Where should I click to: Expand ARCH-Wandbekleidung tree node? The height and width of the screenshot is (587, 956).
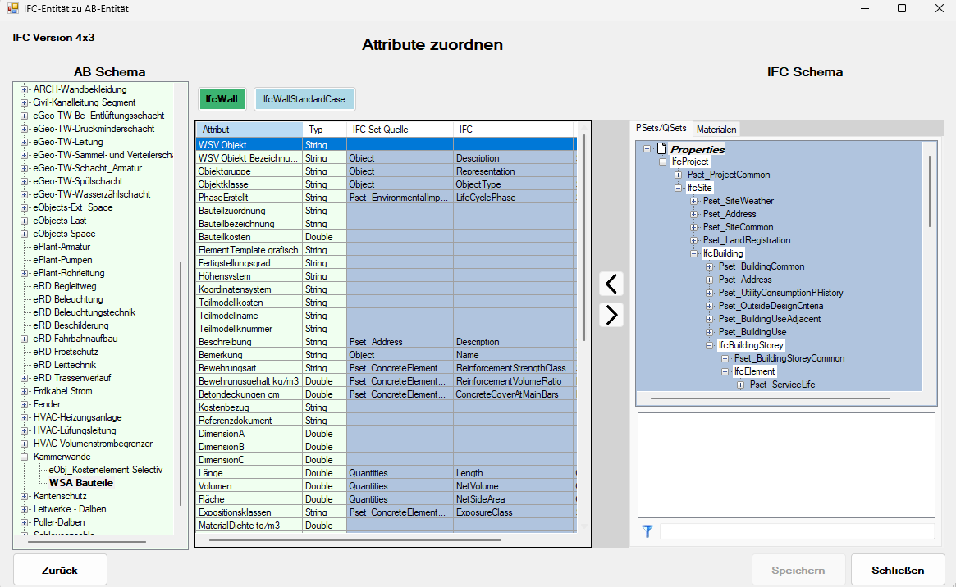(25, 89)
